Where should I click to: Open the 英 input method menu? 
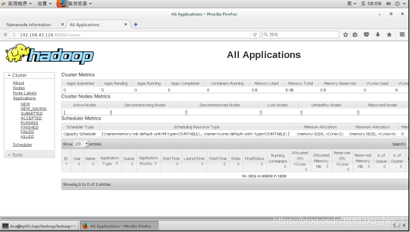(x=351, y=4)
